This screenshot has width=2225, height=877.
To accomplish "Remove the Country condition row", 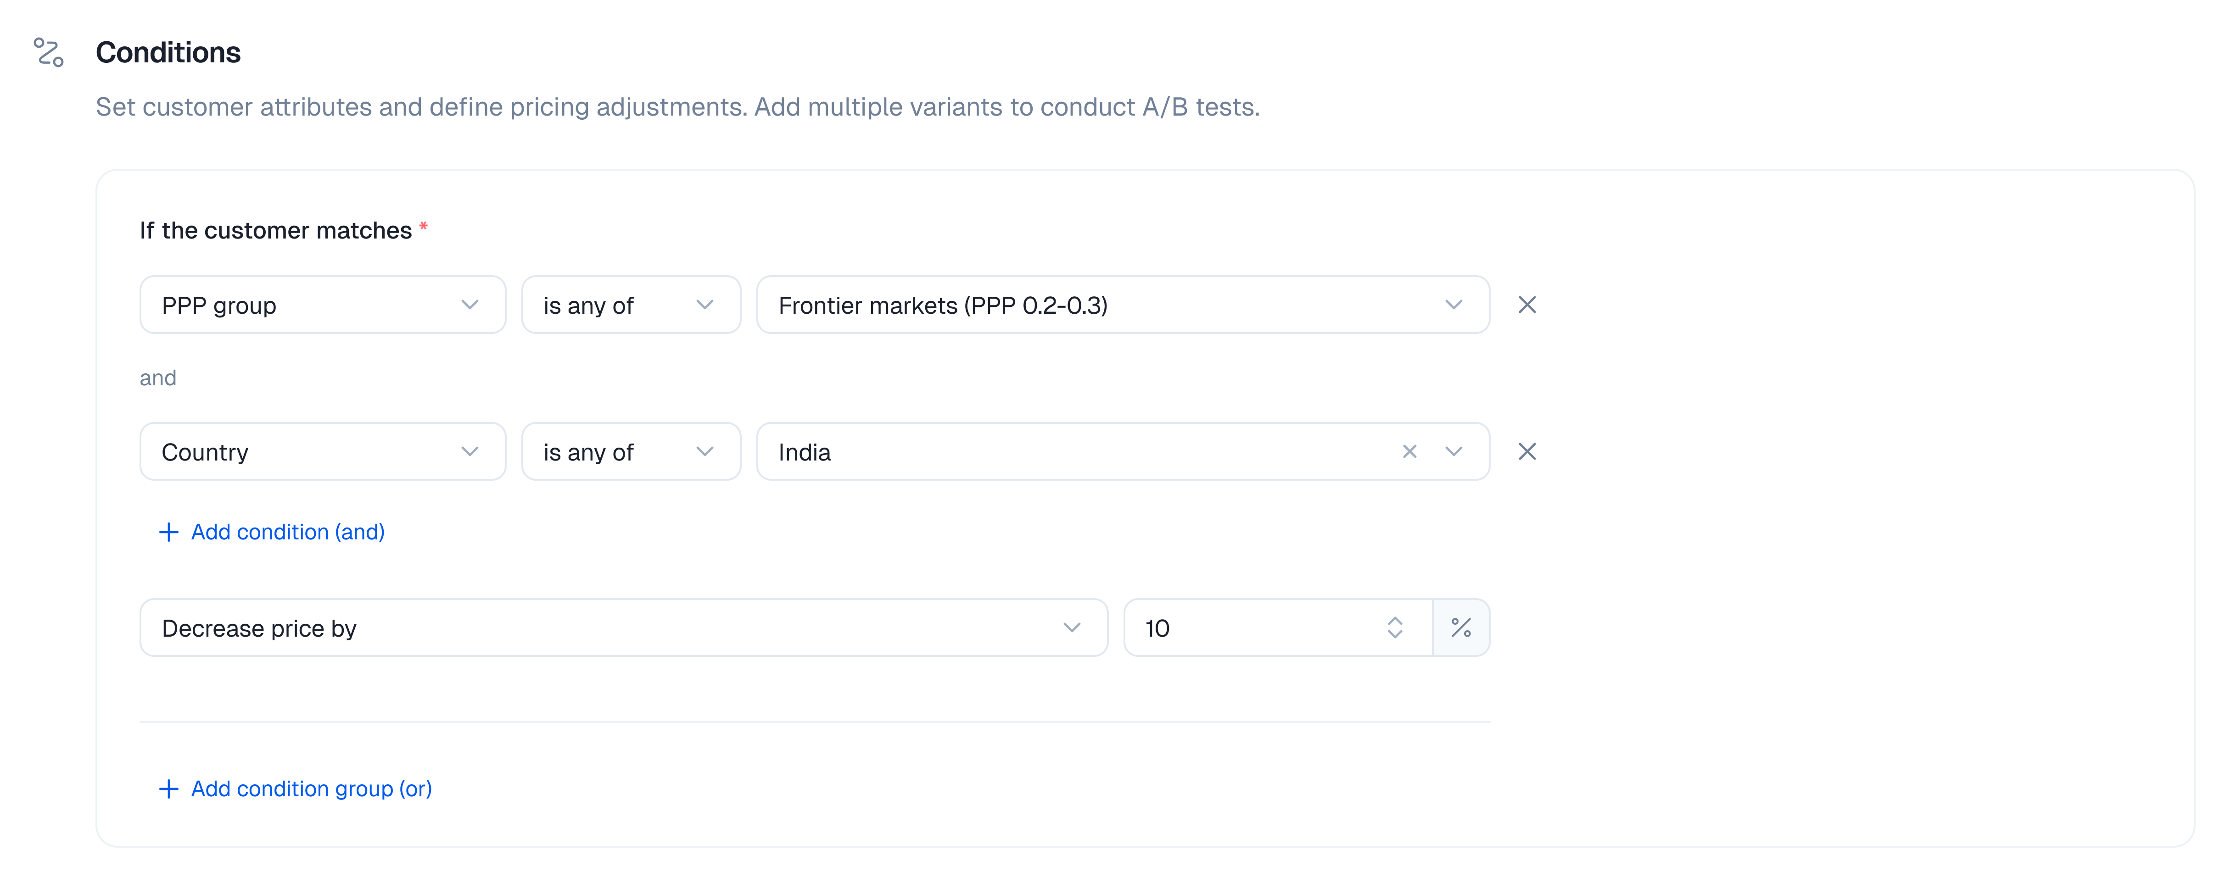I will click(x=1526, y=451).
